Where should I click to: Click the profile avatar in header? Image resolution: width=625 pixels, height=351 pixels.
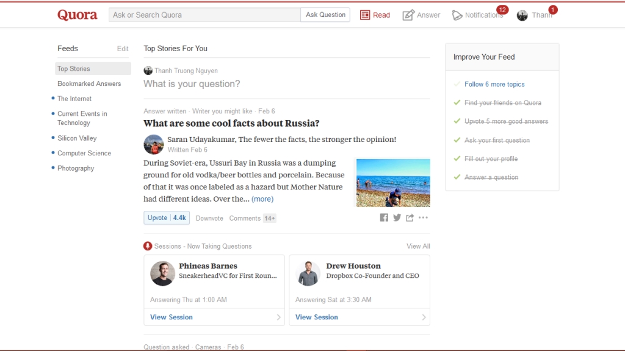pos(522,15)
